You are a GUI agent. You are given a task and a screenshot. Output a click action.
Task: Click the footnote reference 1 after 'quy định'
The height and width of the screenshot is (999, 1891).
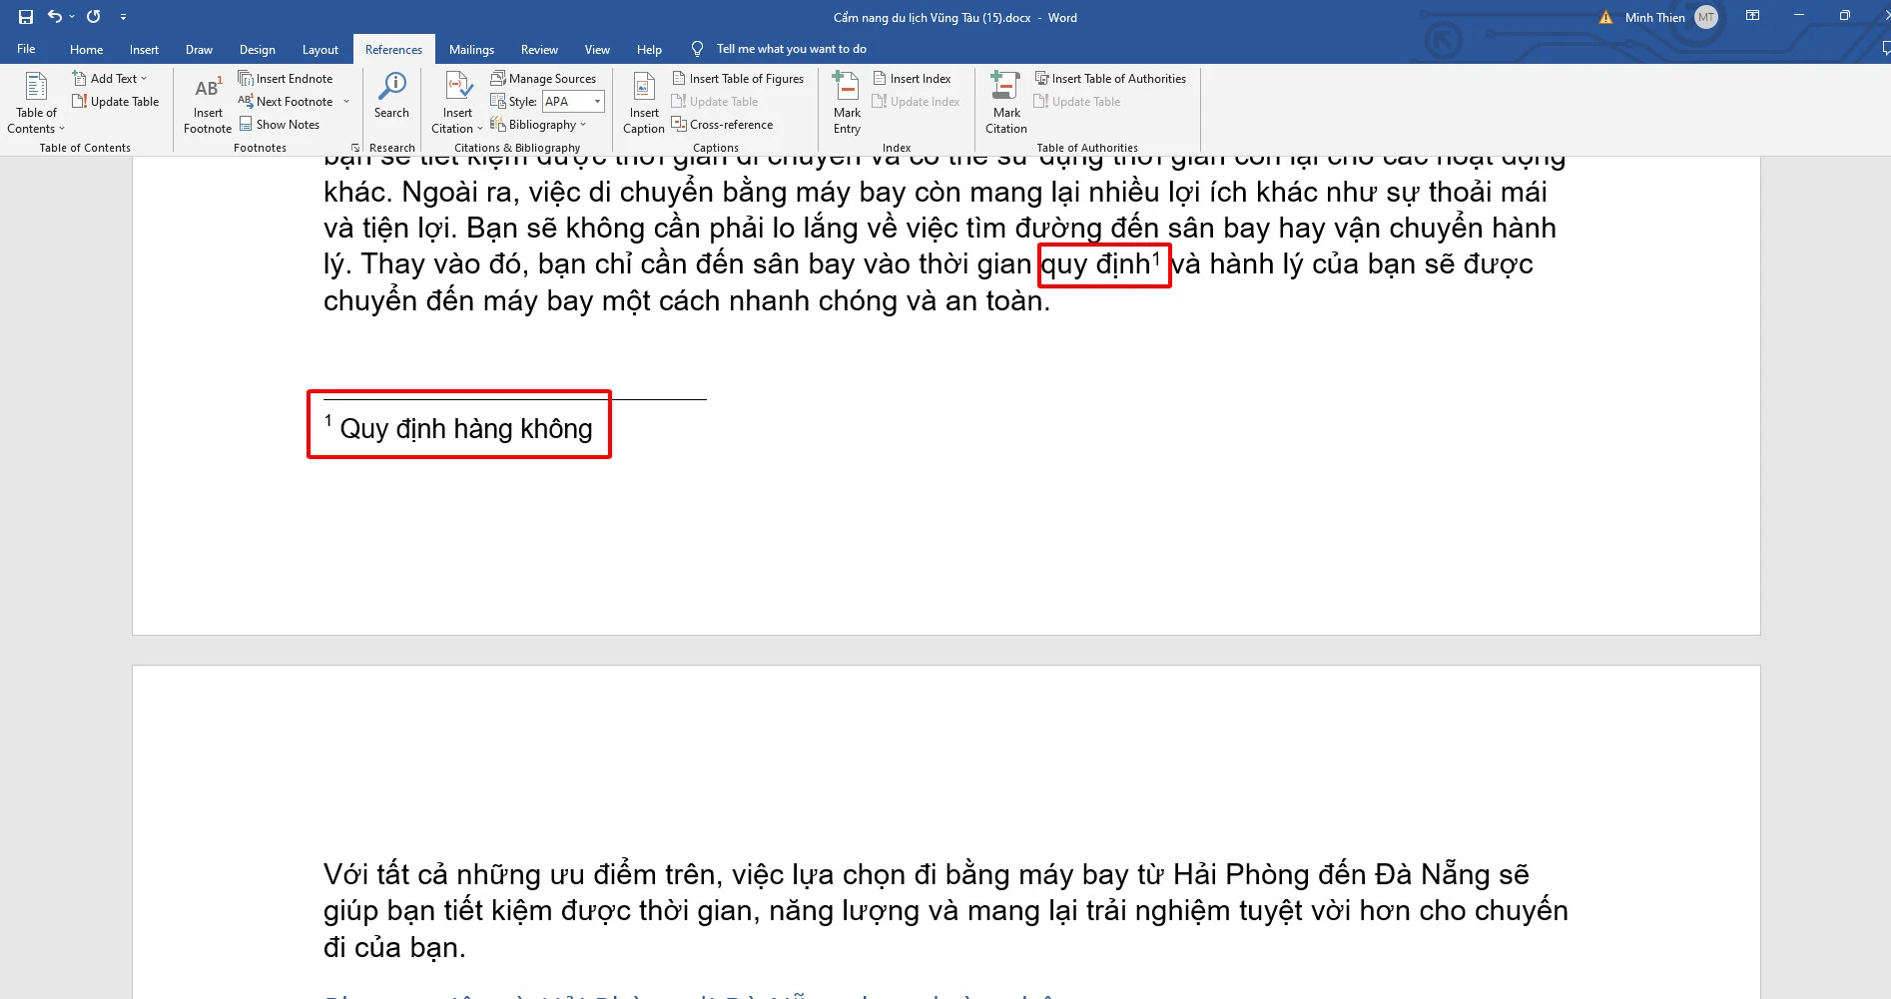[x=1157, y=257]
